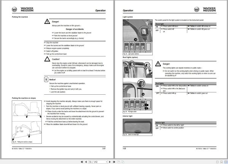Click the Notice info symbol
Viewport: 228px width, 164px height.
[x=46, y=80]
